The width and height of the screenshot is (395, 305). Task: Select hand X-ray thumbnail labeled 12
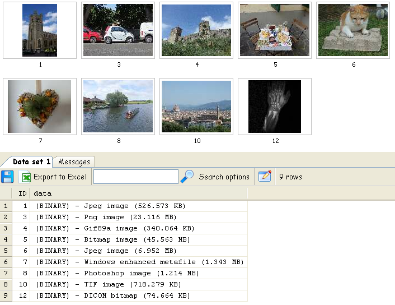(275, 107)
